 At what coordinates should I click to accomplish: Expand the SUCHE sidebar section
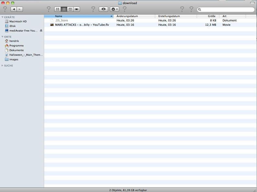3,66
